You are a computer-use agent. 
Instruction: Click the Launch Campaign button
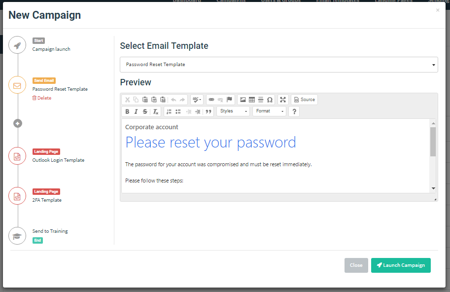coord(401,265)
